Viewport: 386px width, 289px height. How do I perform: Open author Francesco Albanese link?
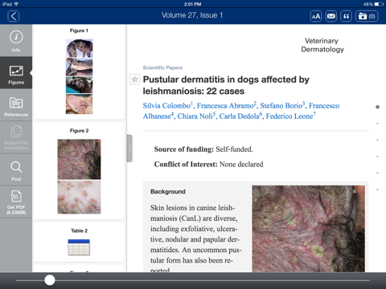pyautogui.click(x=241, y=111)
